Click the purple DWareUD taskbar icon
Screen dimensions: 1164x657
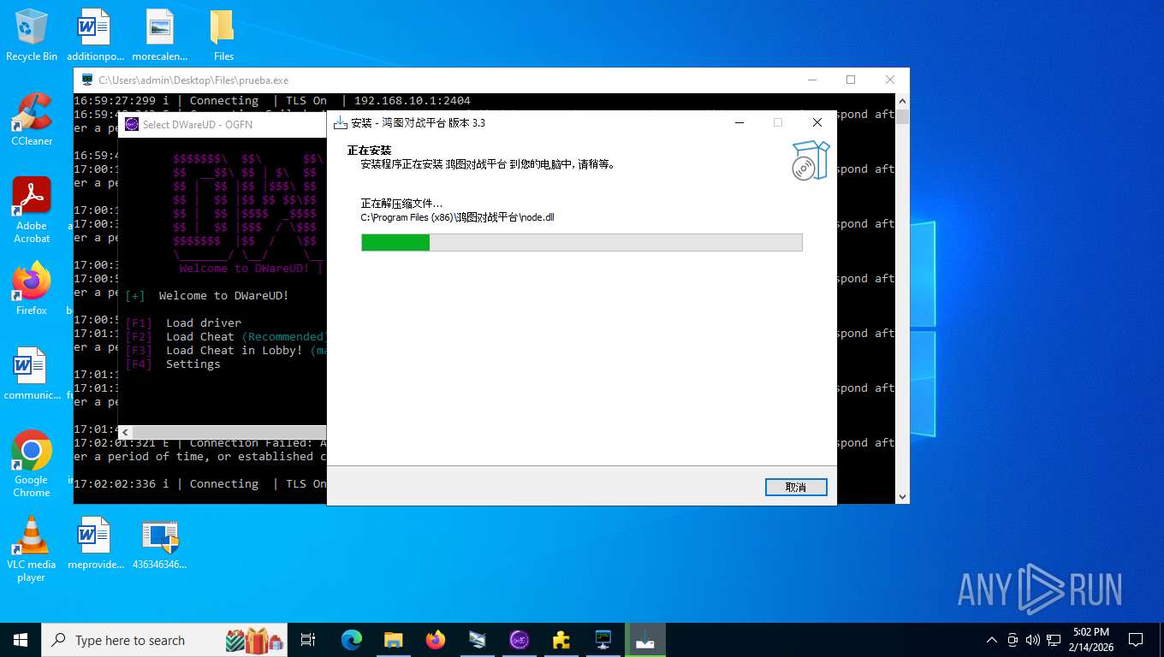coord(520,640)
